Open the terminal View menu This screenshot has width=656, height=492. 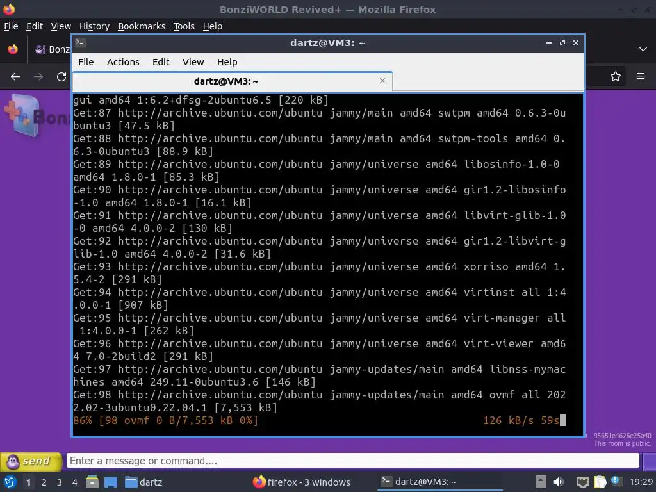(193, 62)
